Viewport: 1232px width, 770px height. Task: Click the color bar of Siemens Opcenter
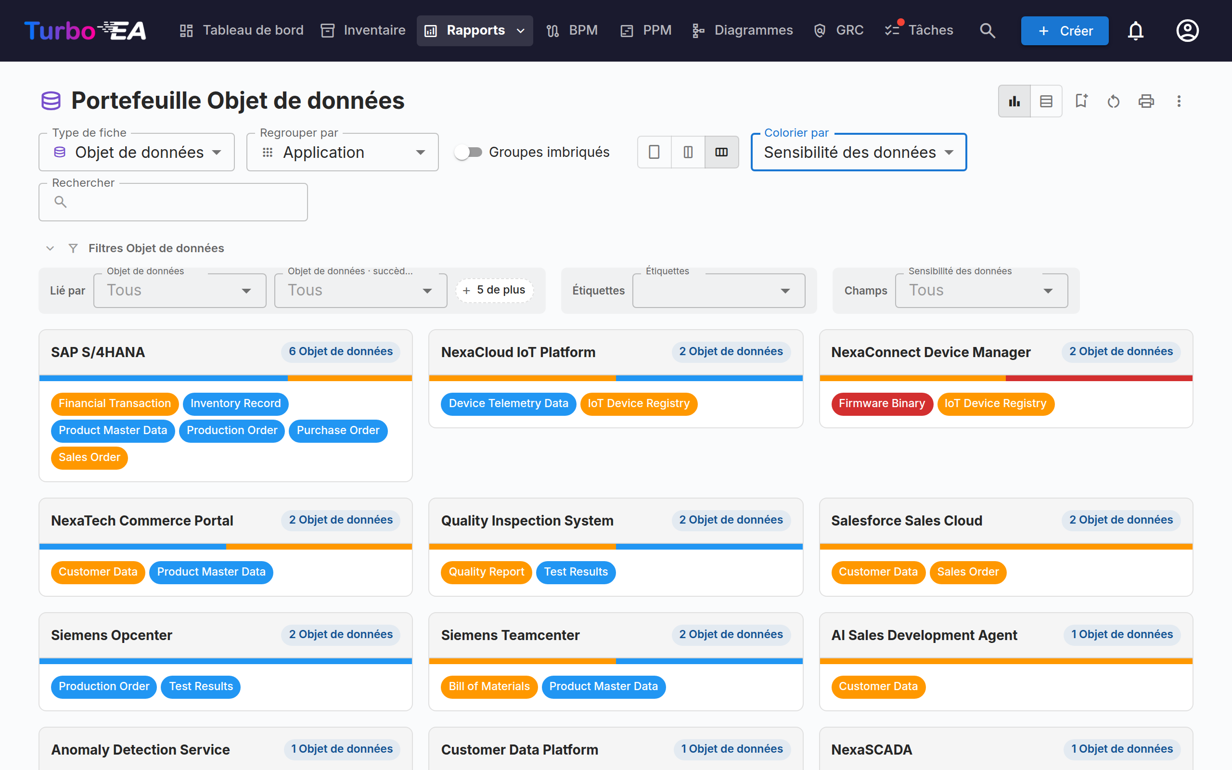226,662
